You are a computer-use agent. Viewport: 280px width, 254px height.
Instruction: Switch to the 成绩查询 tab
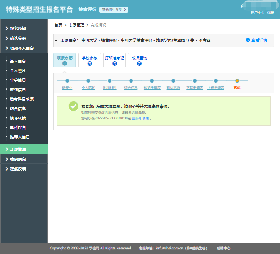139,60
